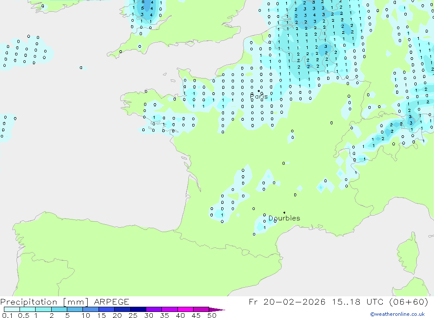Viewport: 434px width, 318px height.
Task: Click the legend scale label '45'
Action: tap(196, 315)
